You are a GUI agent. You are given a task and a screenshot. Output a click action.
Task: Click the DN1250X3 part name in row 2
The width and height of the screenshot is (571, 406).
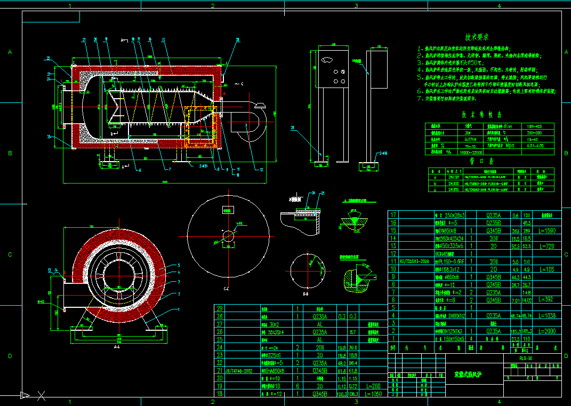(449, 331)
